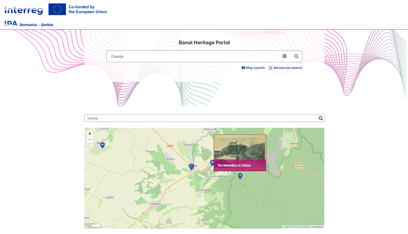Open the OpenStreetMap attribution link
408x234 pixels.
point(302,227)
